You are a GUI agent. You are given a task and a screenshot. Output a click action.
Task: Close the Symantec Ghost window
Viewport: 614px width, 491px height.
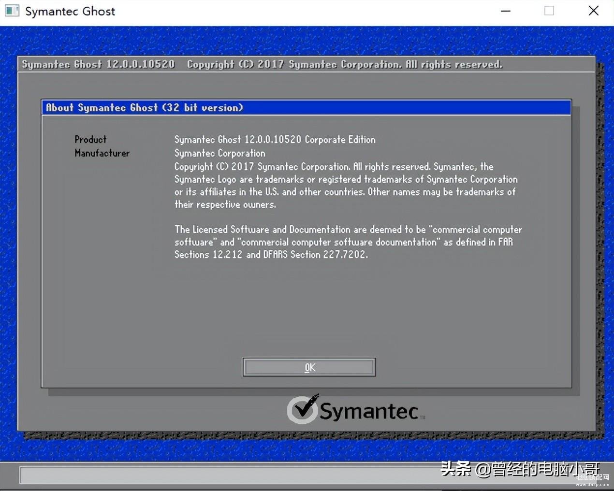pos(594,11)
